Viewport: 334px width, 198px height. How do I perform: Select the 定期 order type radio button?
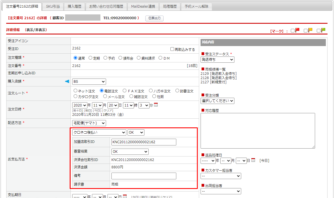coord(90,58)
